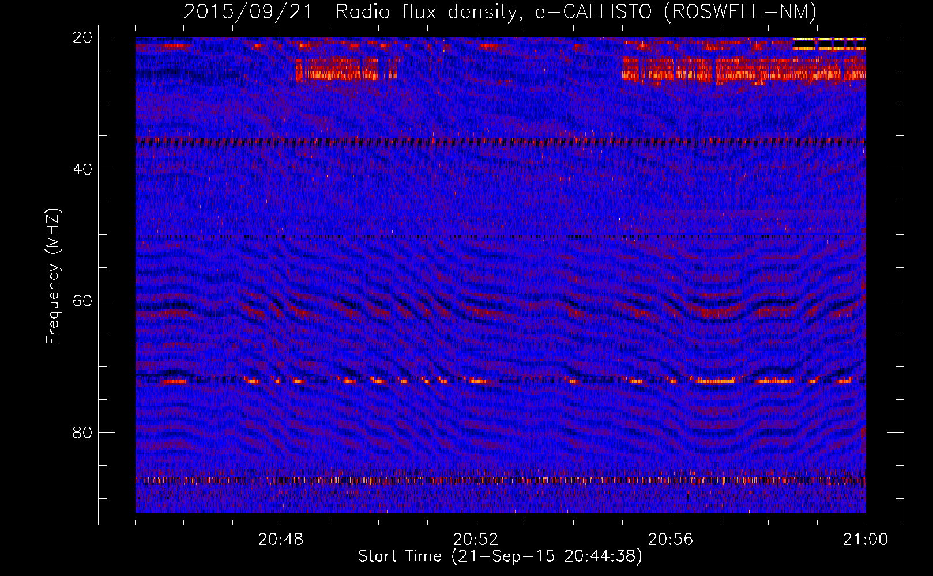Click the '20:56' time tick label
The image size is (933, 576).
(x=671, y=539)
